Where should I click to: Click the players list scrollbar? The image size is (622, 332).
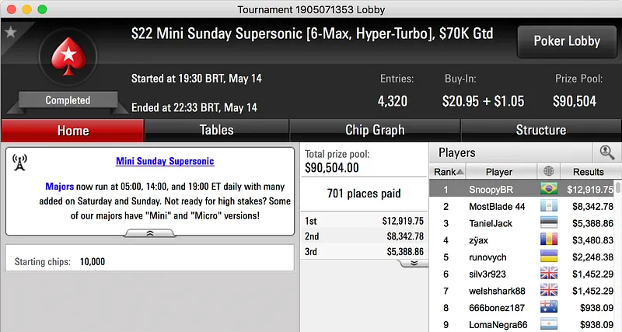[617, 257]
